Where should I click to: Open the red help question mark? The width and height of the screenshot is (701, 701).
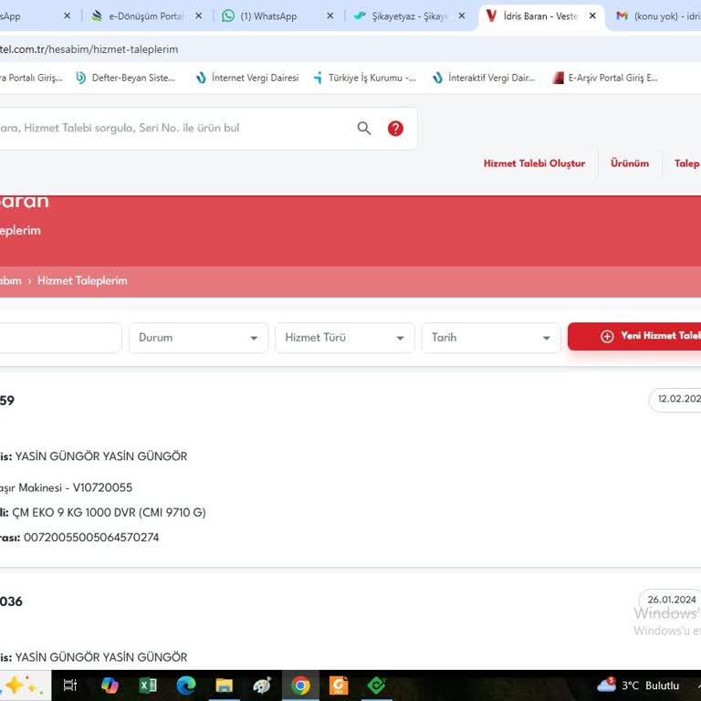(x=395, y=129)
